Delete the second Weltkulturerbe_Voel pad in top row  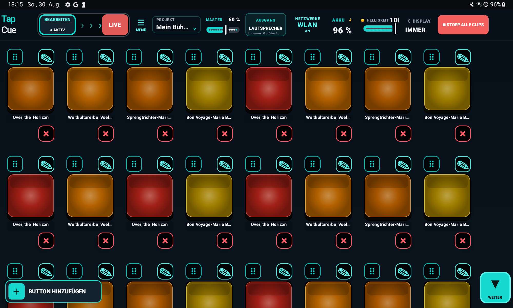point(344,133)
